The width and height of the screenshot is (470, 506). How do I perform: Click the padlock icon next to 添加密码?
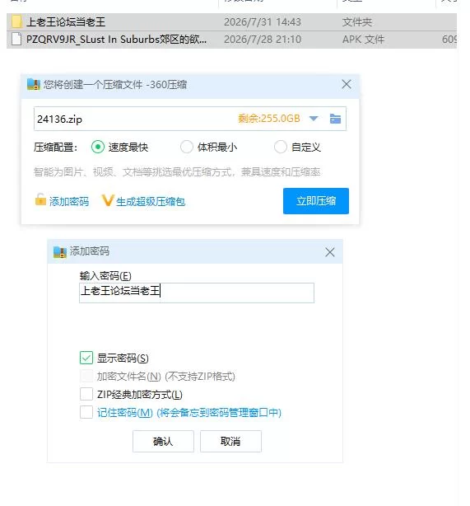(x=40, y=199)
